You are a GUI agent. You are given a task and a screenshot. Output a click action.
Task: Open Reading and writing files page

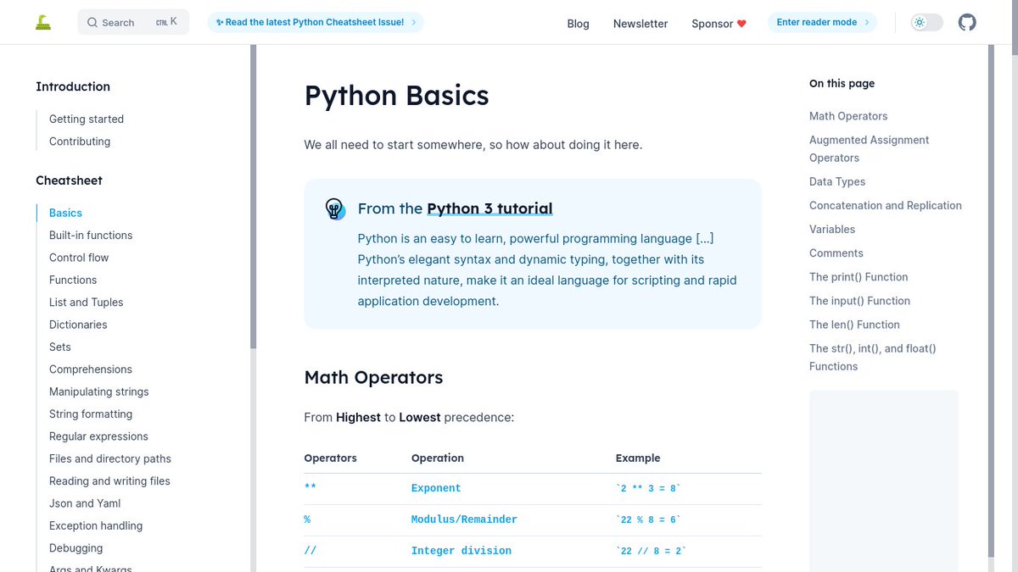109,481
